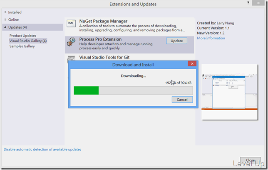This screenshot has width=268, height=170.
Task: Cancel the download in progress
Action: coord(182,100)
